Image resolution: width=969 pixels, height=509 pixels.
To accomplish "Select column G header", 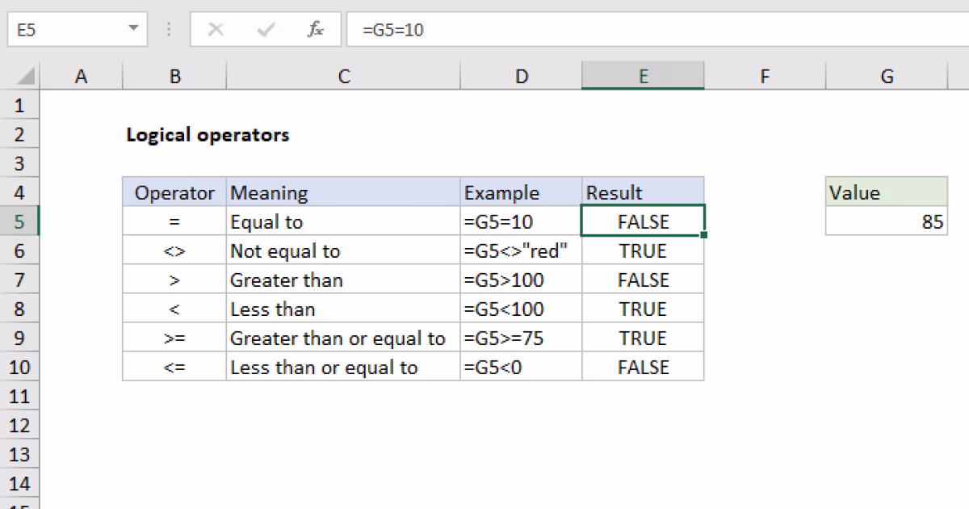I will [x=887, y=75].
